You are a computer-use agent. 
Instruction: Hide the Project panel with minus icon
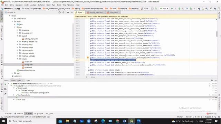pyautogui.click(x=72, y=12)
